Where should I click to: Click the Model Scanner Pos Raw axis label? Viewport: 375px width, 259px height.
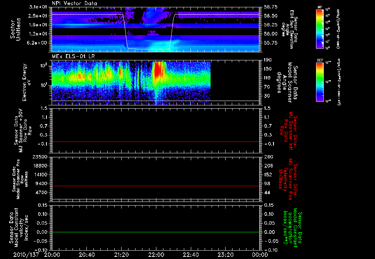[20, 179]
